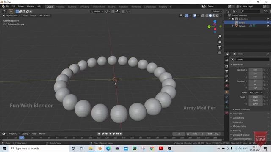
Task: Select the tweak select tool icon
Action: 11,11
